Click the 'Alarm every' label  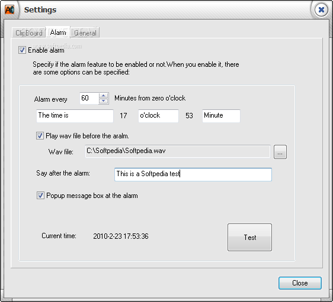pos(50,99)
